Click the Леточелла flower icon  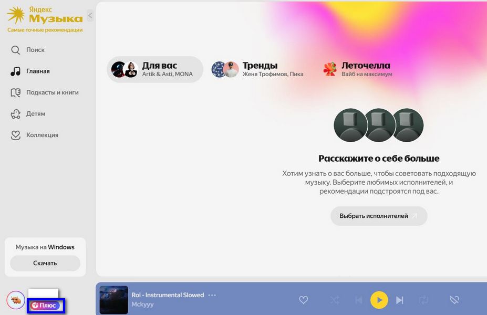click(330, 69)
